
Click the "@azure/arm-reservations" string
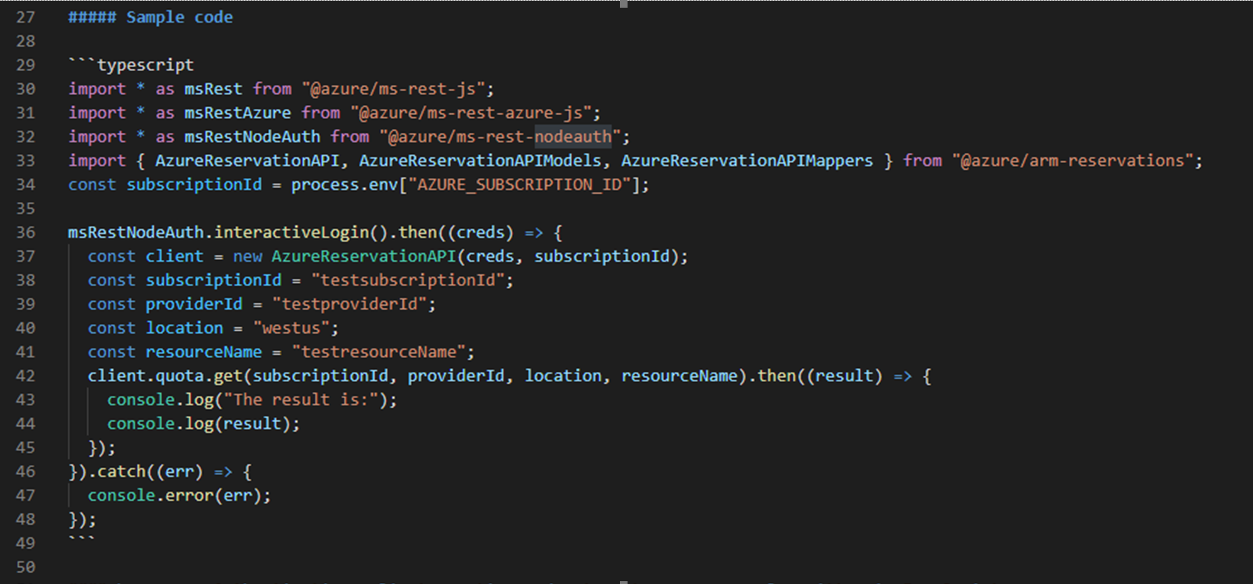[1073, 161]
